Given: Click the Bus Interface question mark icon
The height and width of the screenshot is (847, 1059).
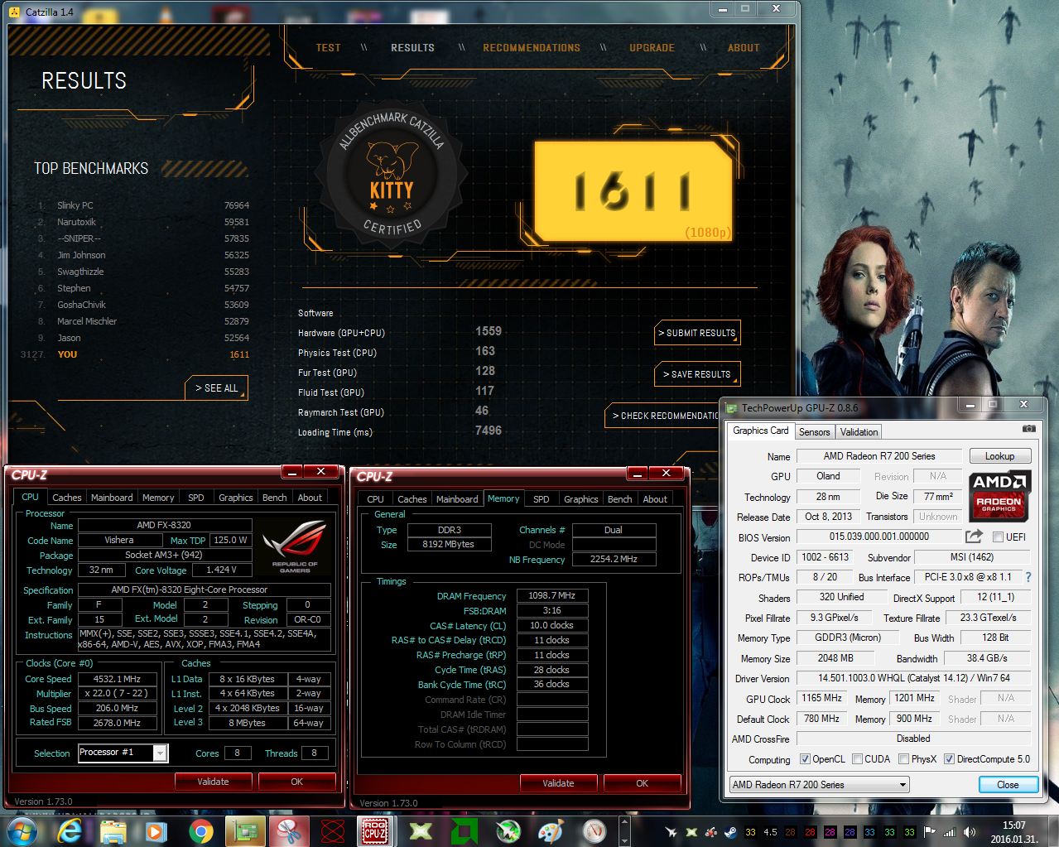Looking at the screenshot, I should pos(1028,577).
